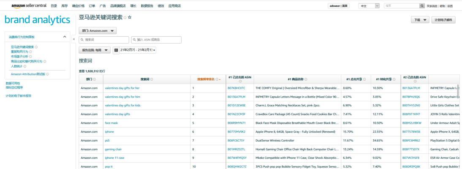Click the Amazon Seller Central logo
Image resolution: width=462 pixels, height=169 pixels.
pos(29,6)
